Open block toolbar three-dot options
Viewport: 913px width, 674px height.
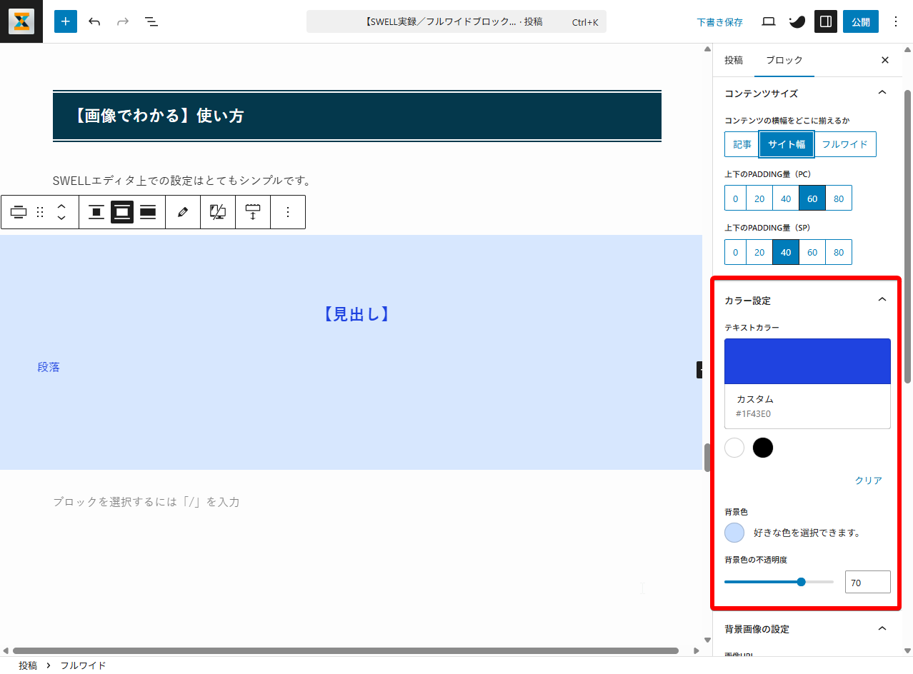[288, 212]
